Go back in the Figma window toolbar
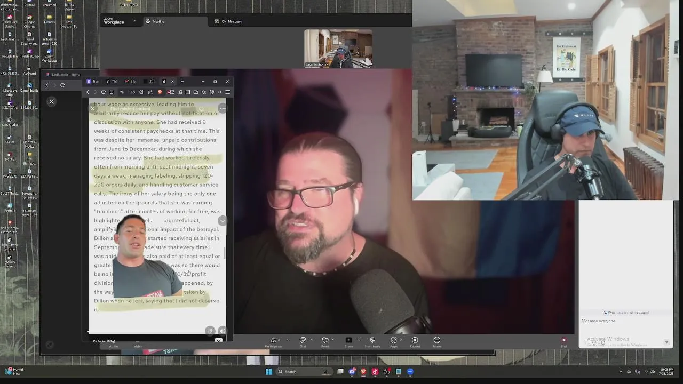The width and height of the screenshot is (683, 384). [47, 85]
